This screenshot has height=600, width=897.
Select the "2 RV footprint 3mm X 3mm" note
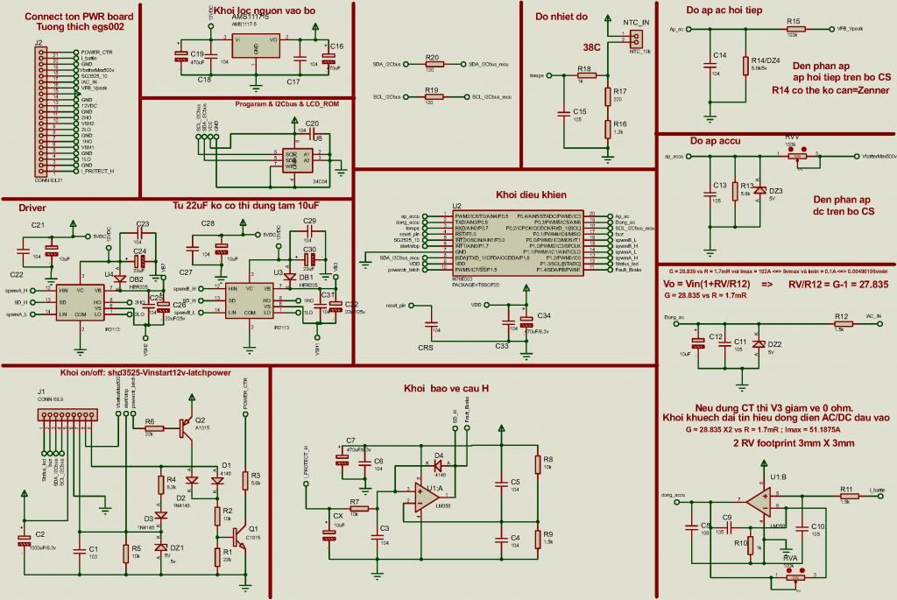click(794, 442)
